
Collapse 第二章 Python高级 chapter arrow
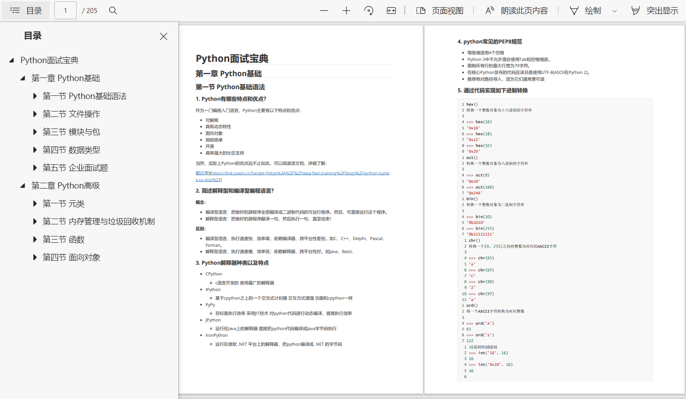(23, 185)
